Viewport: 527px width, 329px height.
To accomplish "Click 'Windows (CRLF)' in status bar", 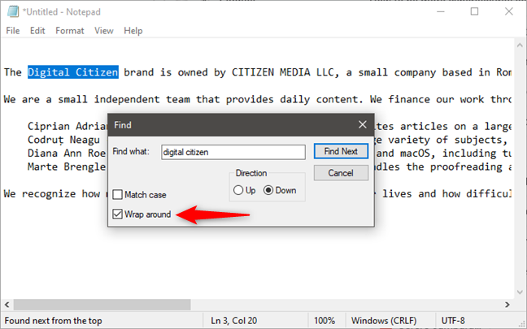I will click(384, 321).
